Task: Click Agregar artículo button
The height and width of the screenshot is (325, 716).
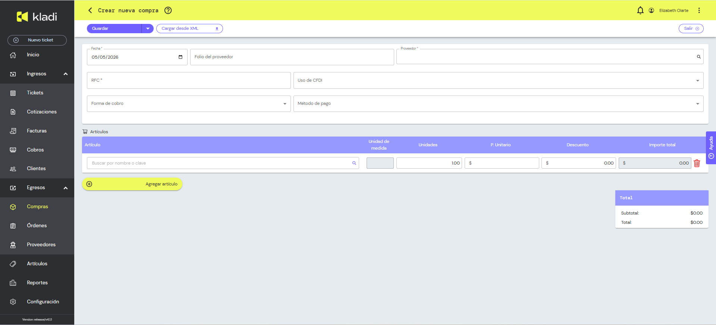Action: pyautogui.click(x=132, y=184)
